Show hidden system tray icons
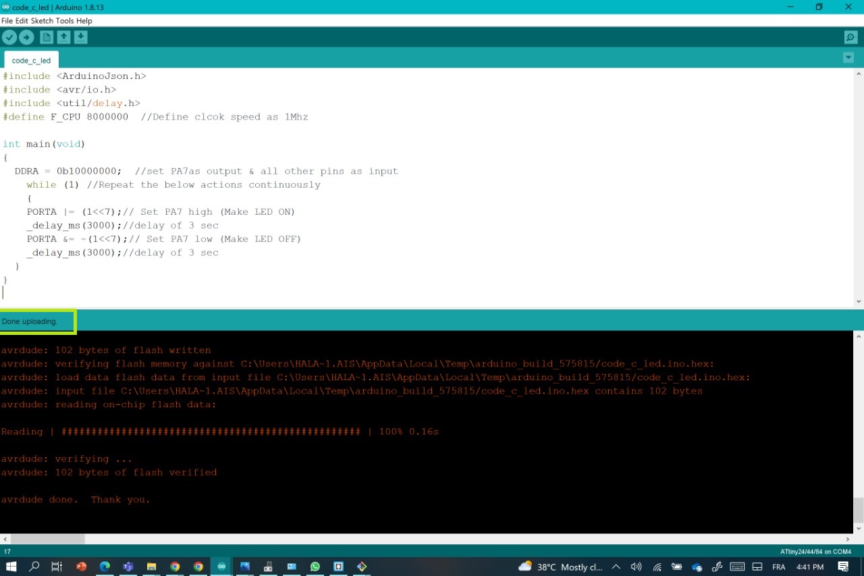864x576 pixels. tap(616, 567)
